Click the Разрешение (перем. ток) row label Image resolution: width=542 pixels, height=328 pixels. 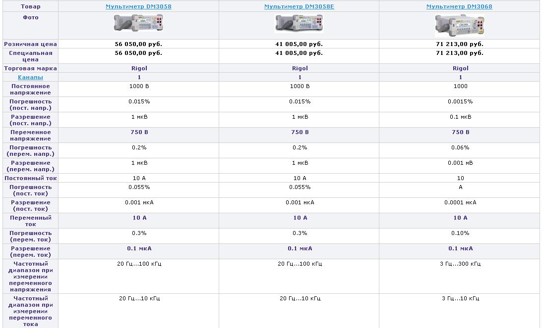click(30, 251)
